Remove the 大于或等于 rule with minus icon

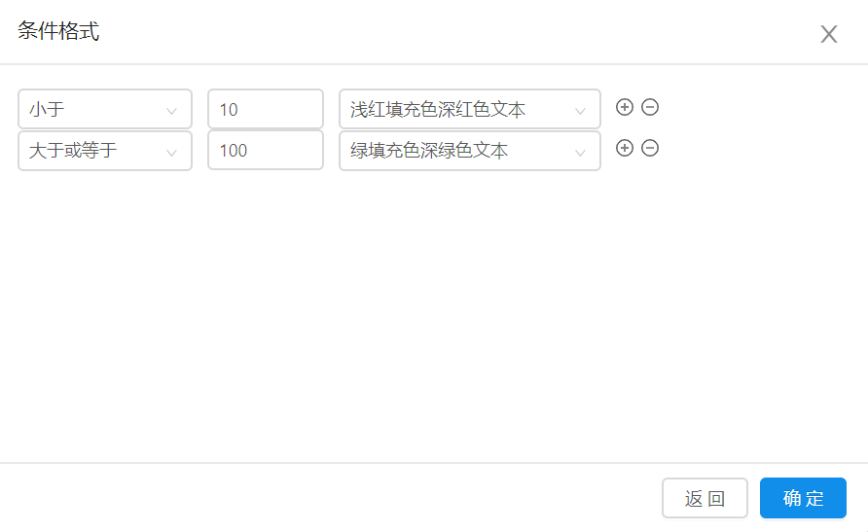(x=650, y=148)
